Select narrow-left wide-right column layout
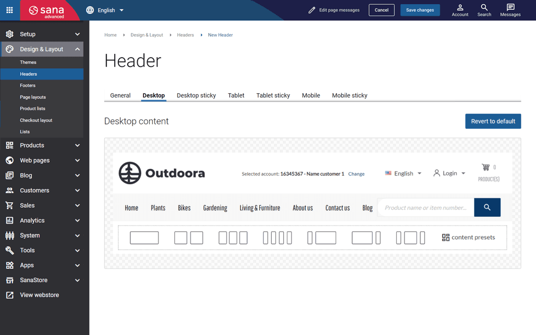Image resolution: width=536 pixels, height=335 pixels. click(322, 238)
